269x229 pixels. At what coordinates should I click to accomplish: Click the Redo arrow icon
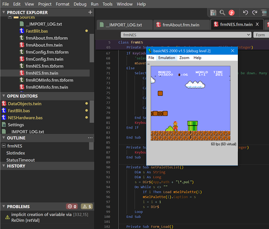[254, 13]
